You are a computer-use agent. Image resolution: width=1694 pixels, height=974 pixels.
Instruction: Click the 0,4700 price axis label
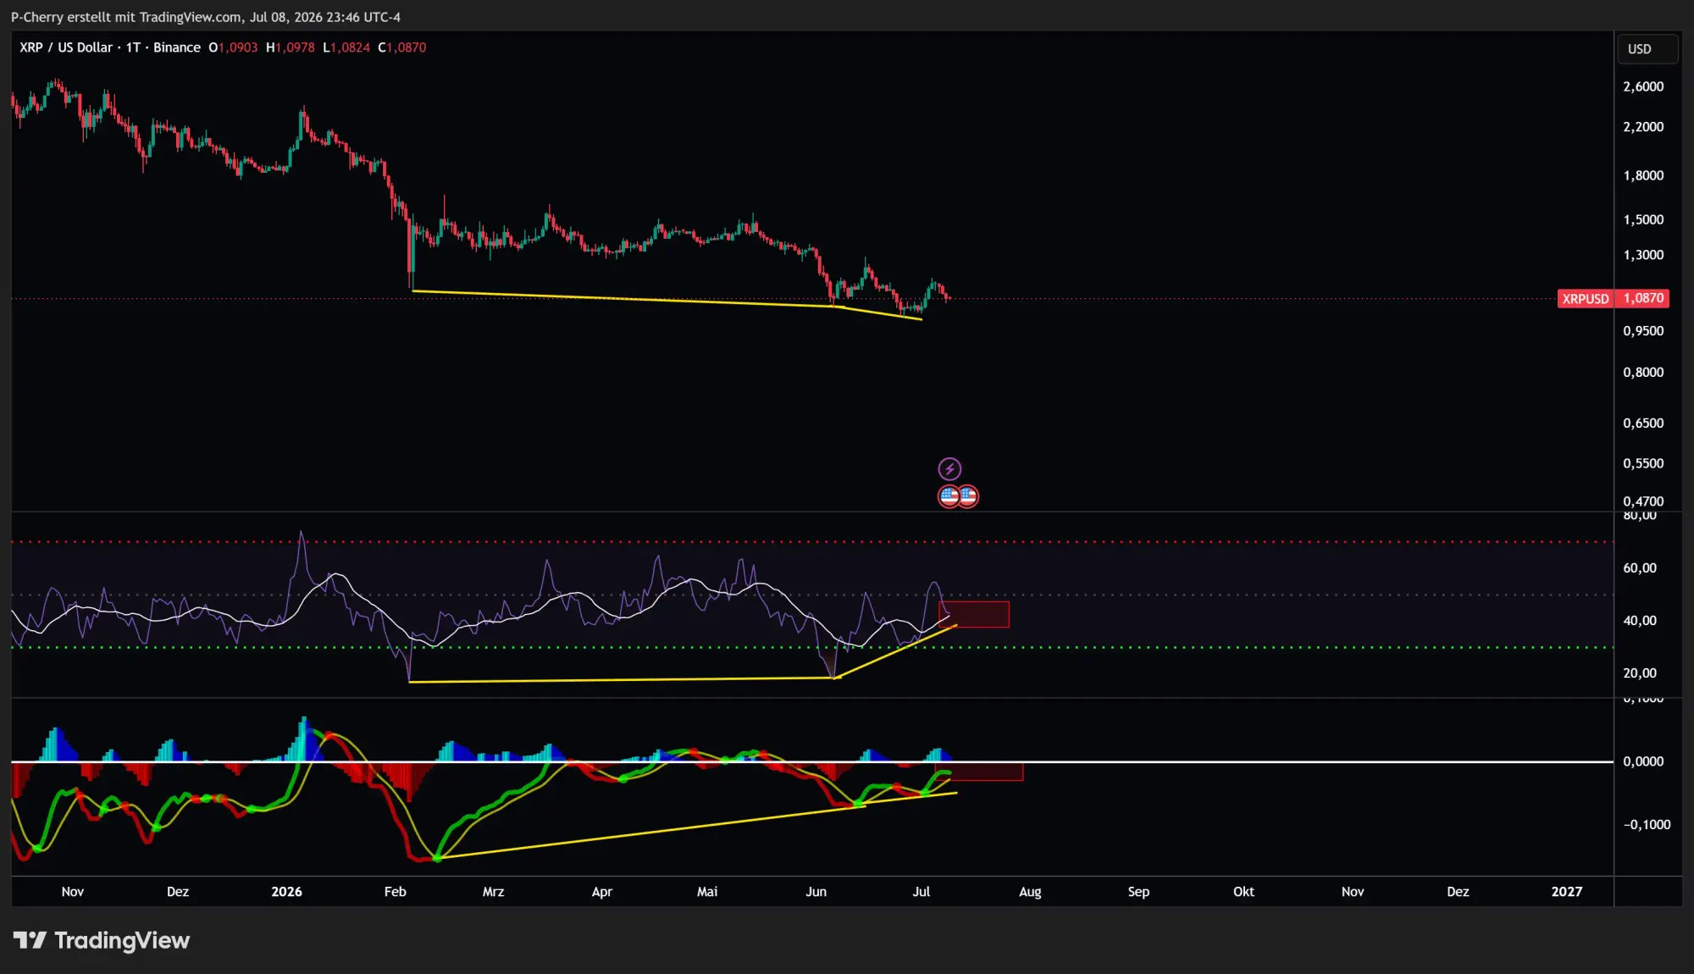1643,501
